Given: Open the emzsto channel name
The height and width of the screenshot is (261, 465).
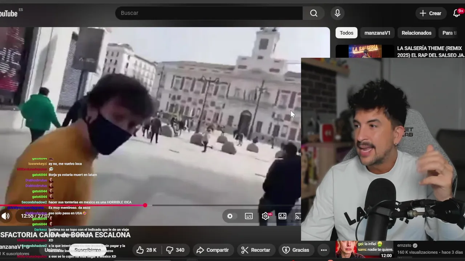Looking at the screenshot, I should click(404, 245).
